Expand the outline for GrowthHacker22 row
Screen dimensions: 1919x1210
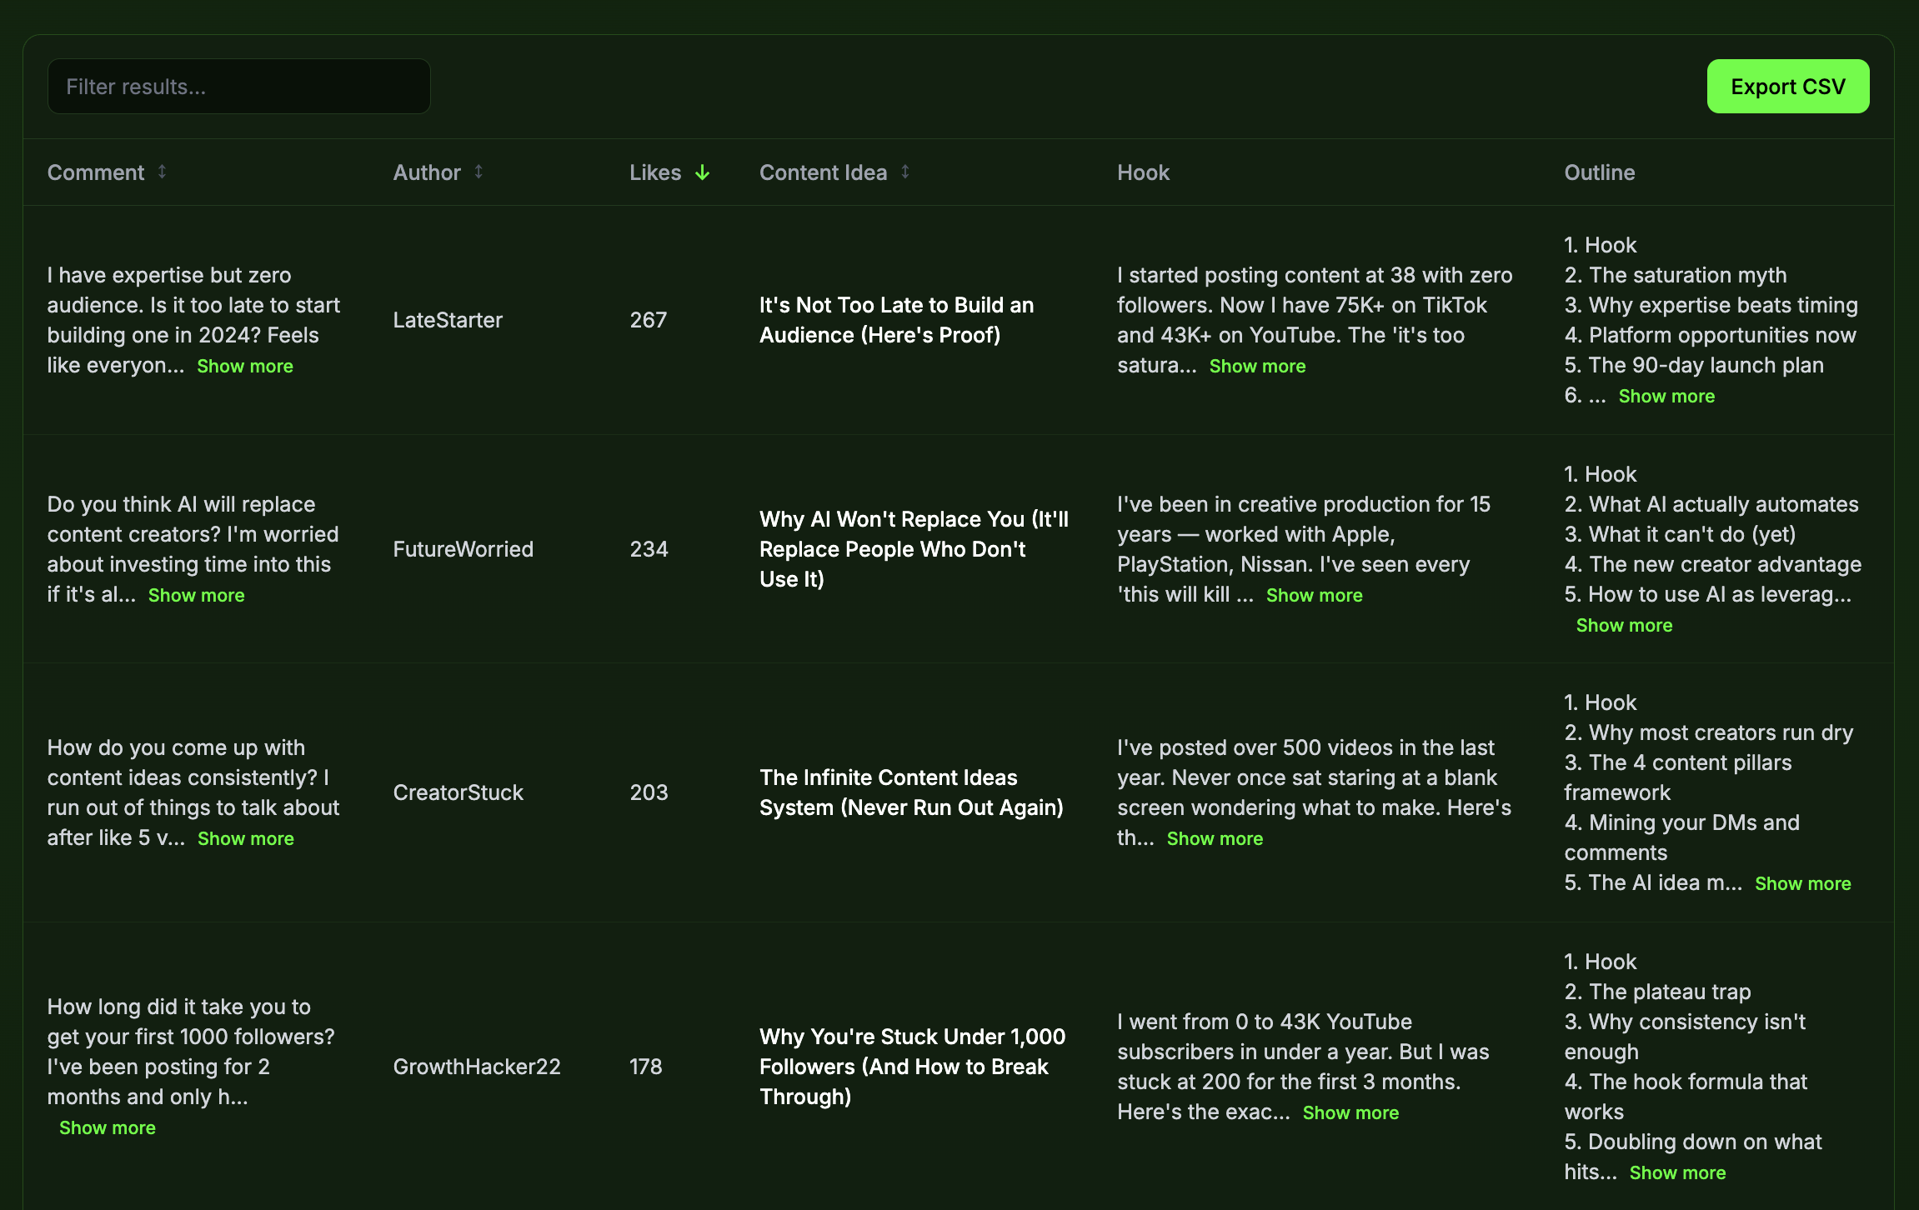coord(1677,1173)
